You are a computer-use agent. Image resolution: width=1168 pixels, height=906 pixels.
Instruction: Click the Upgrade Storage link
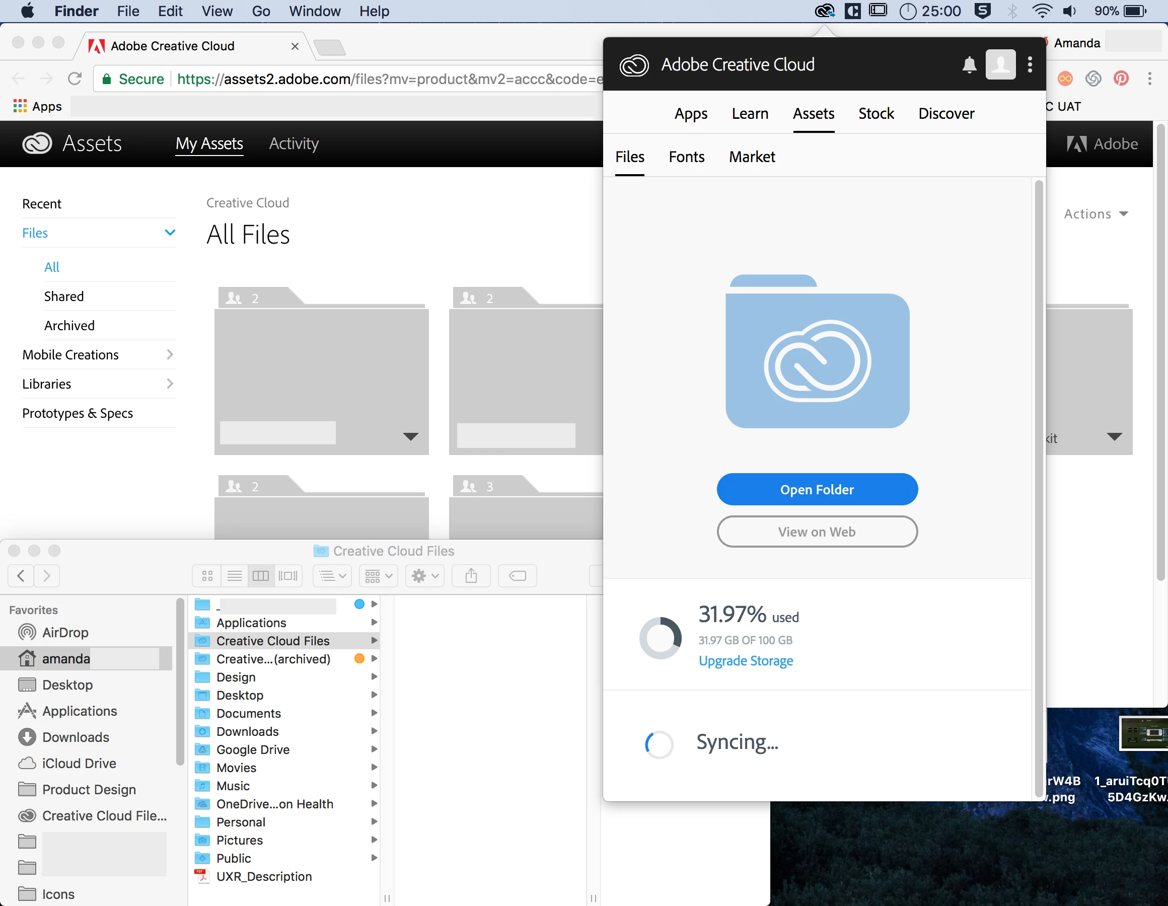point(746,661)
